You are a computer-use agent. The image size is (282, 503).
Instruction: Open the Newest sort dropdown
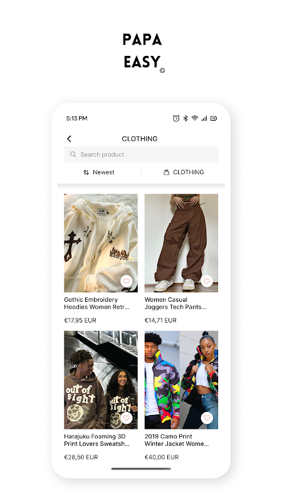point(99,172)
